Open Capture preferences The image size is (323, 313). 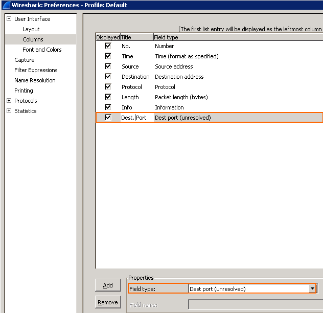25,60
